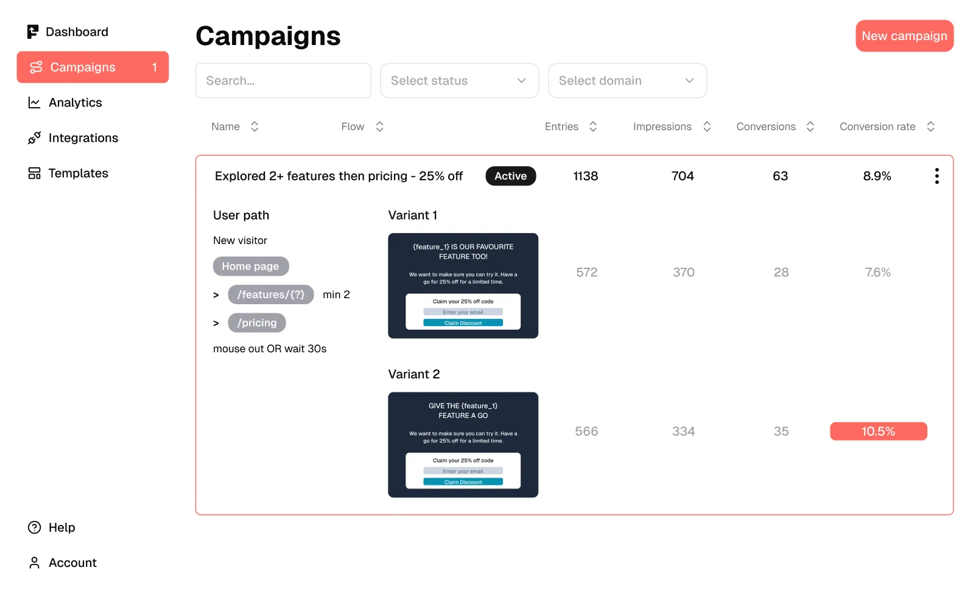Go to the Templates section
Viewport: 973px width, 595px height.
(x=79, y=173)
